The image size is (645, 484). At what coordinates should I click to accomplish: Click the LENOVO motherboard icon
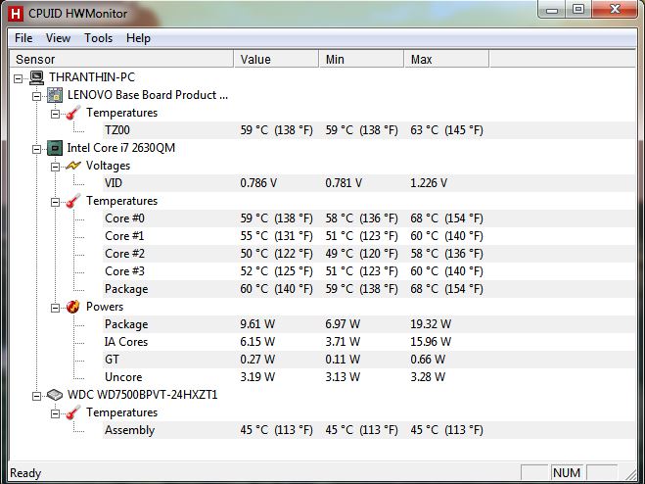[x=55, y=95]
